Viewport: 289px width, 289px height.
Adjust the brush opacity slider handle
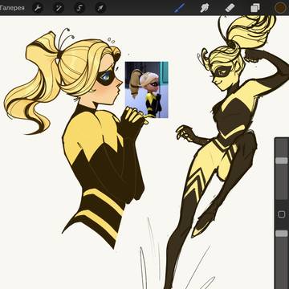282,234
